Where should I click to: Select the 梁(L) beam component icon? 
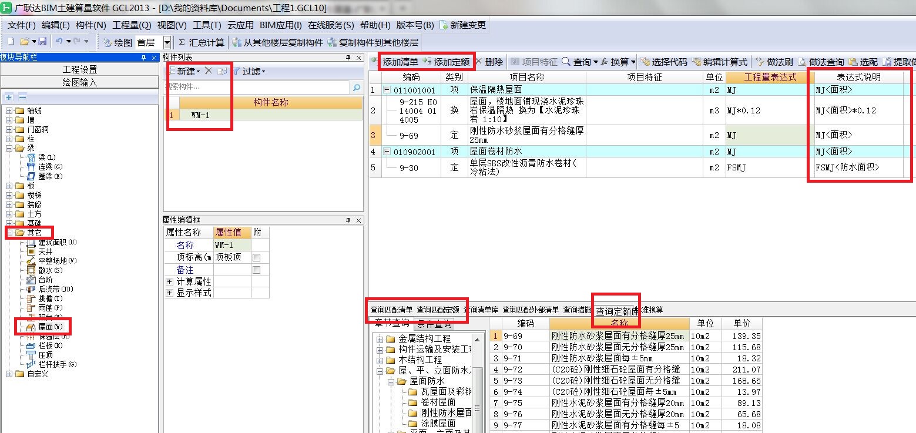pyautogui.click(x=32, y=157)
